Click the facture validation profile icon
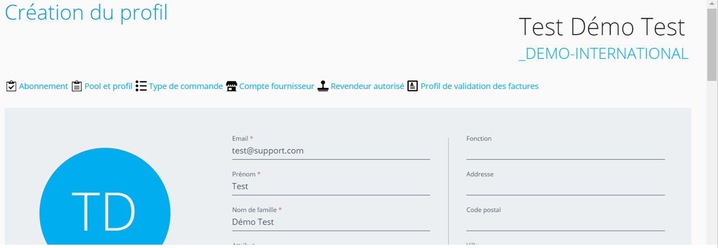This screenshot has height=248, width=718. [413, 86]
